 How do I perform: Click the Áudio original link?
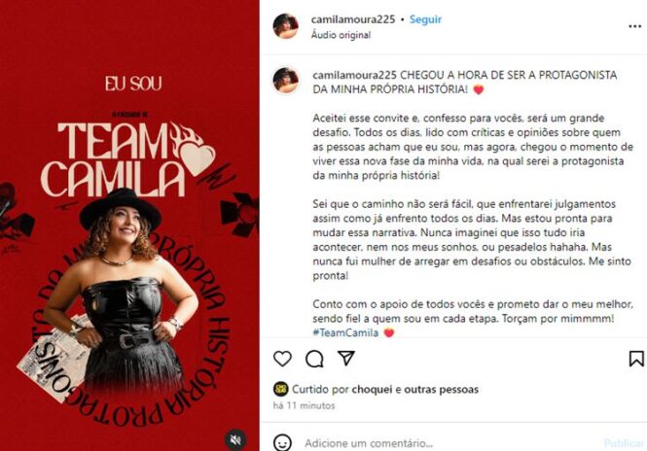[x=341, y=35]
